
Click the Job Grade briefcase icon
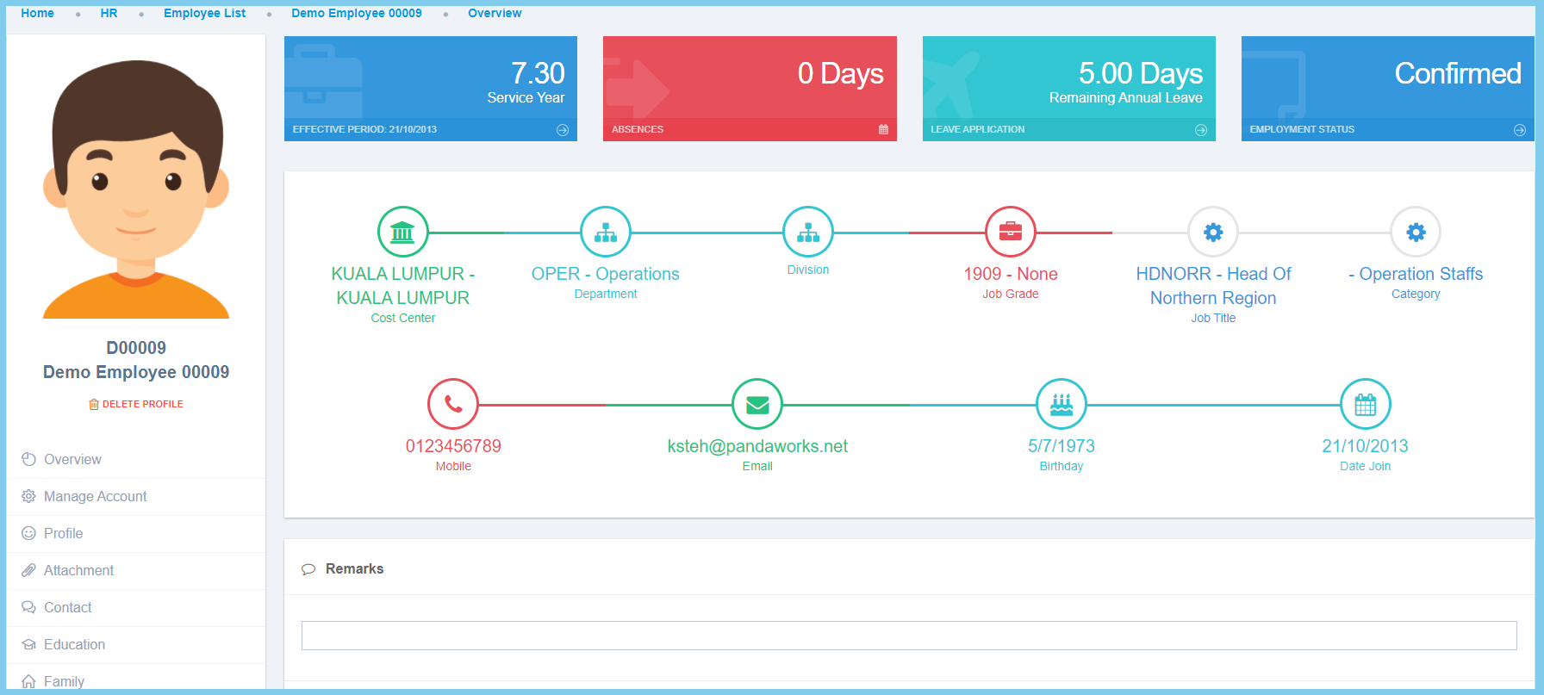pos(1010,232)
